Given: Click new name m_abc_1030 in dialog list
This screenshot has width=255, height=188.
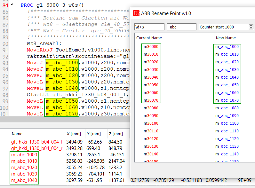Looking at the screenshot, I should click(x=227, y=70).
